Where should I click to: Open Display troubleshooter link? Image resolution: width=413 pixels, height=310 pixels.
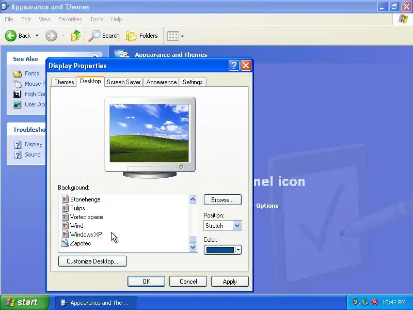pos(34,144)
